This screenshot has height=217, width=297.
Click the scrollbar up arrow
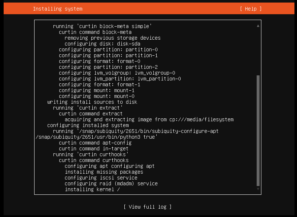[258, 26]
